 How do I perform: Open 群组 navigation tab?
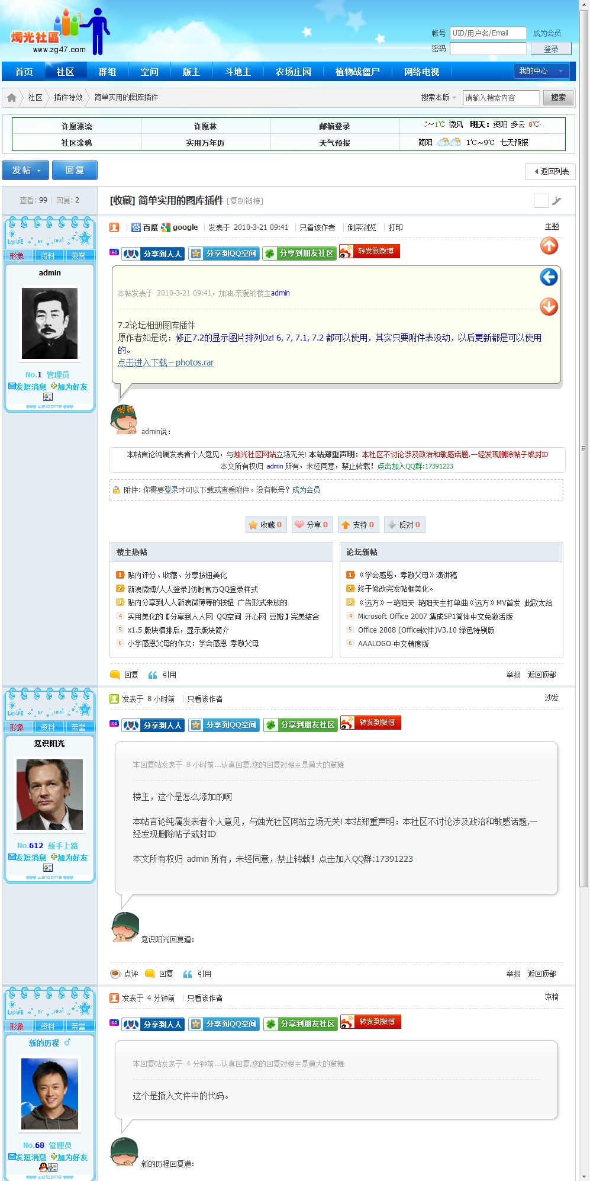[107, 72]
